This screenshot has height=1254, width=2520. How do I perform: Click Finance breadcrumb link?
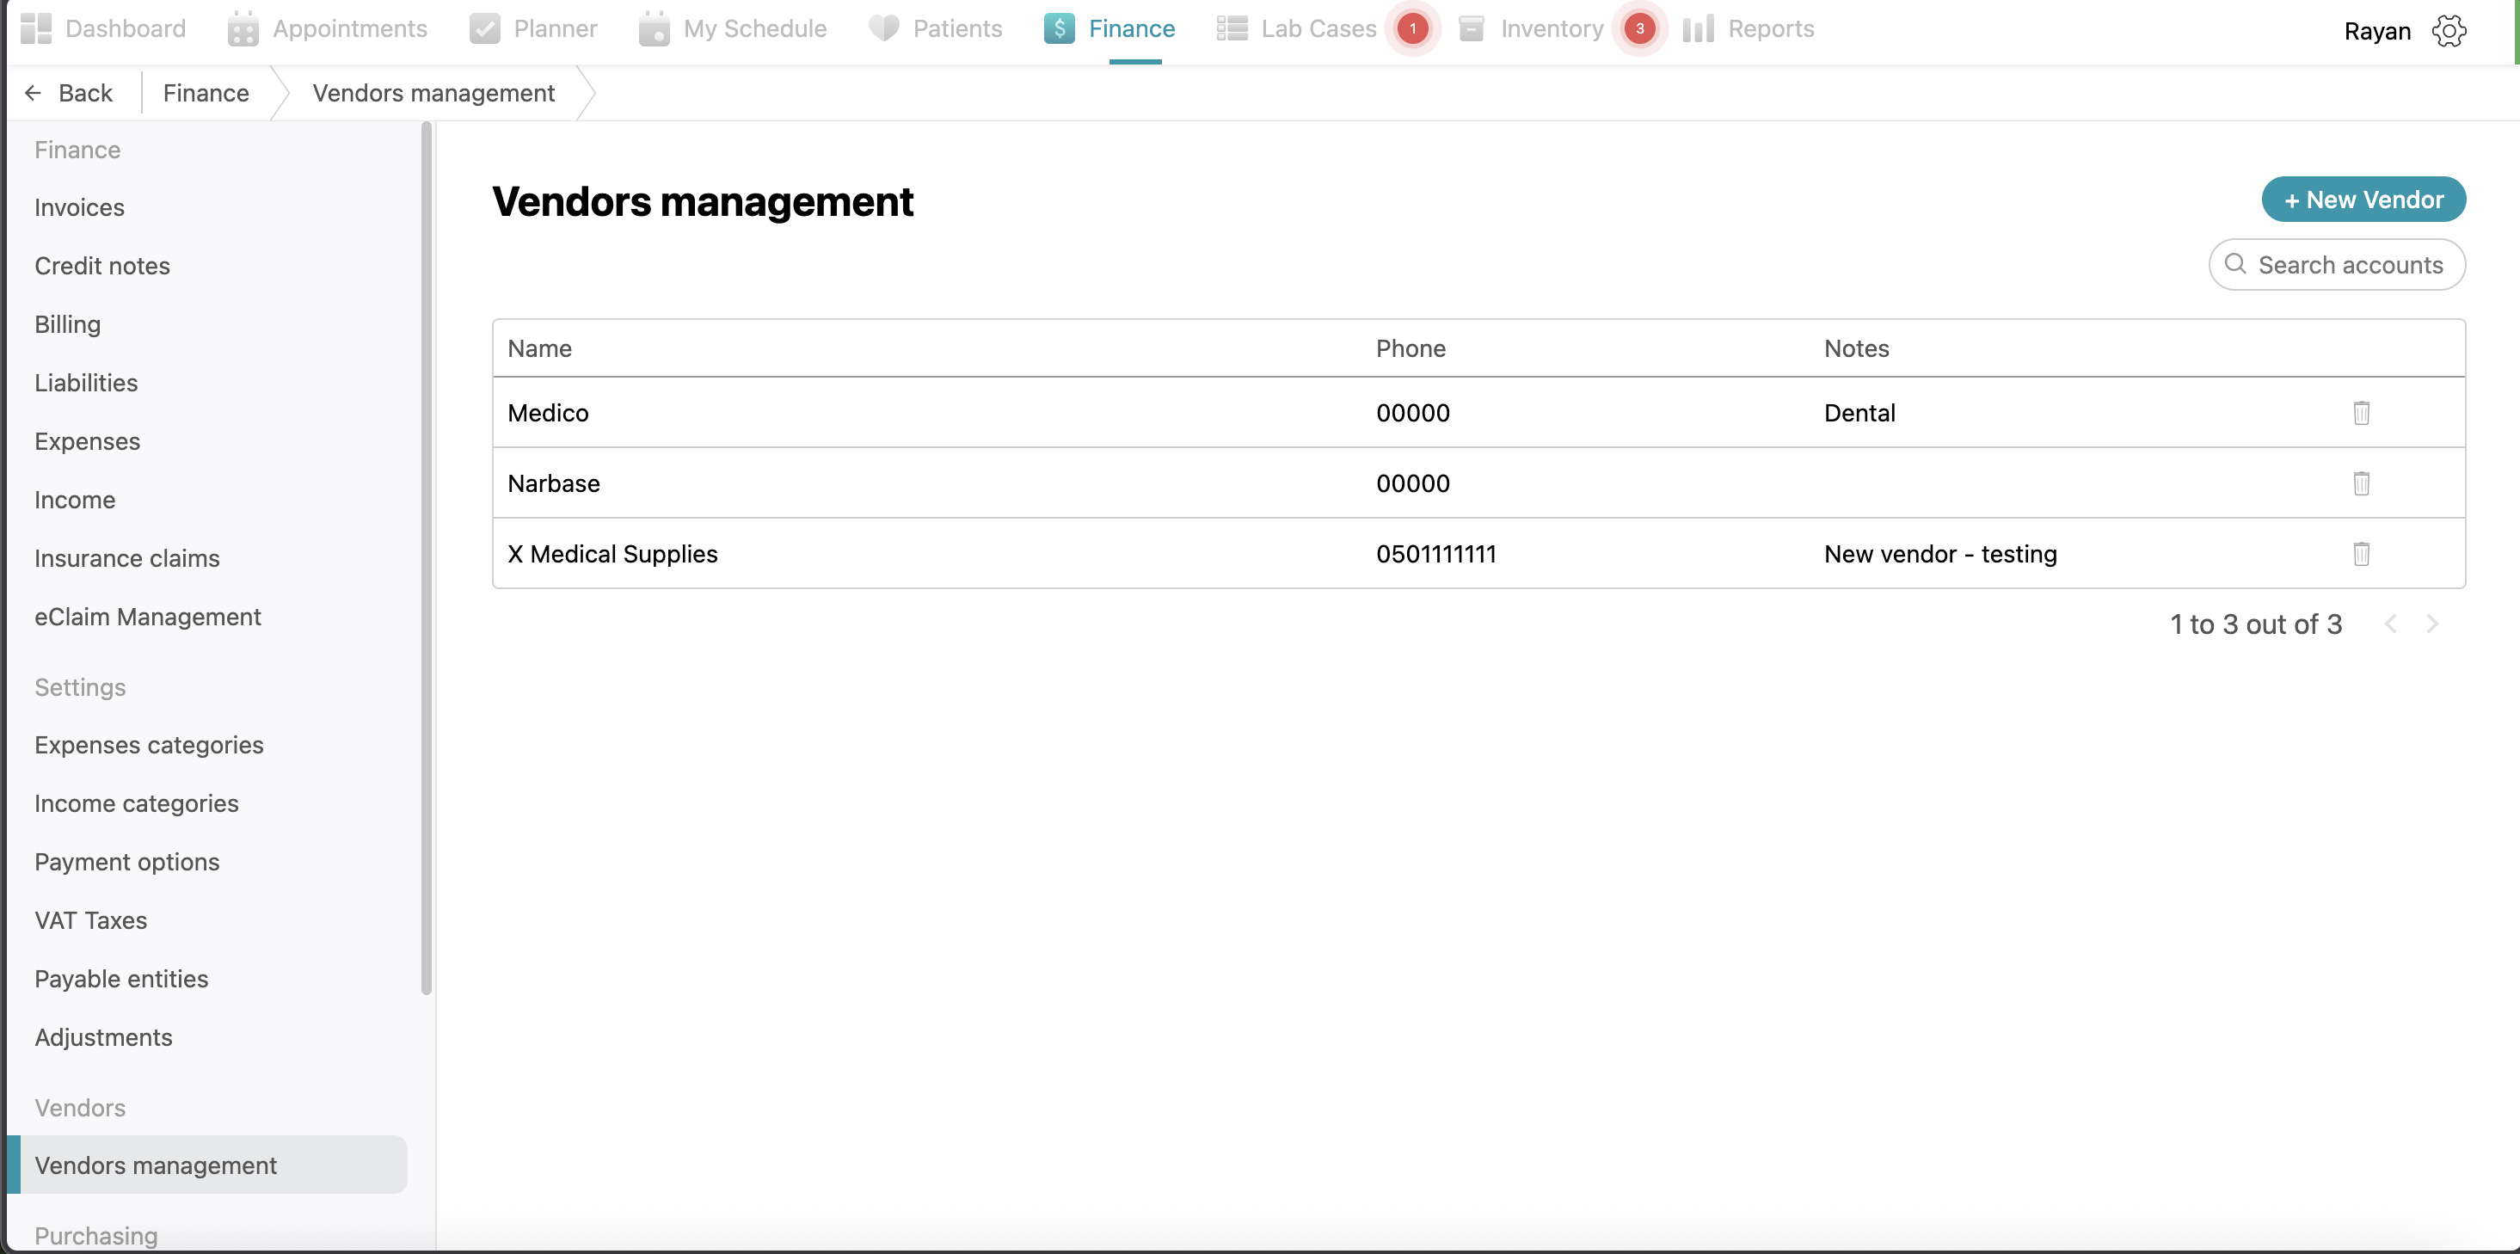pyautogui.click(x=206, y=93)
